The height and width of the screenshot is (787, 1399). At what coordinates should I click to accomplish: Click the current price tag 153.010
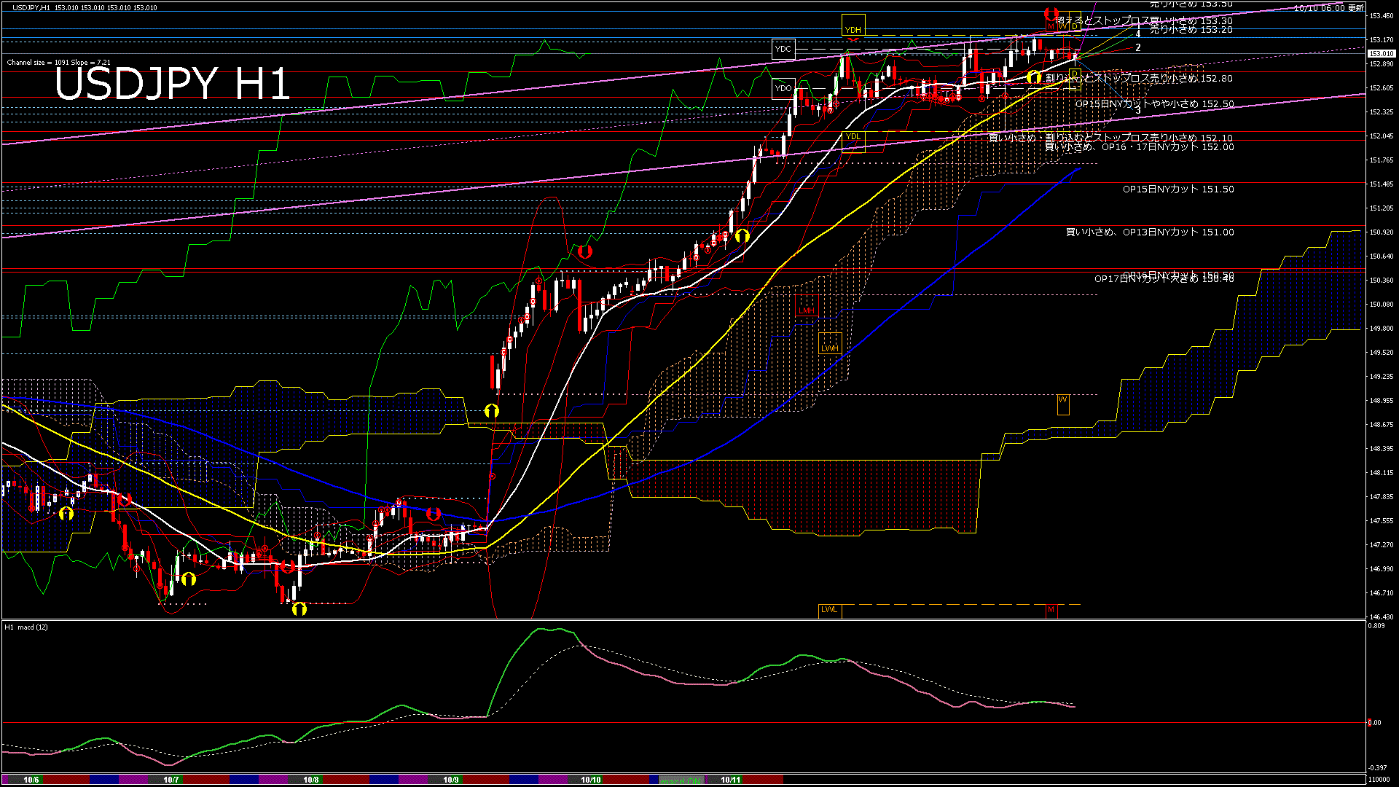1382,53
